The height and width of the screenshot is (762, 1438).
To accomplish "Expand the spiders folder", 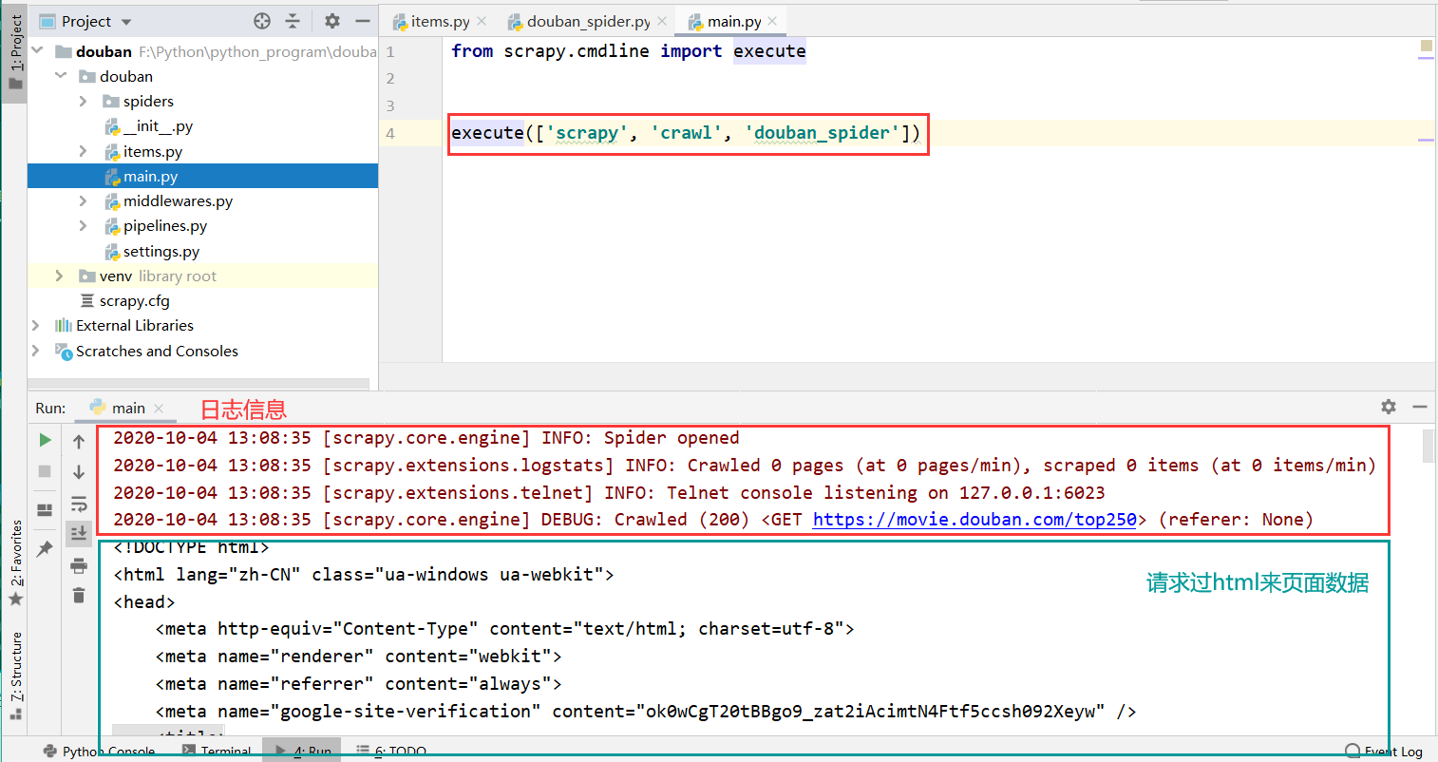I will coord(84,101).
